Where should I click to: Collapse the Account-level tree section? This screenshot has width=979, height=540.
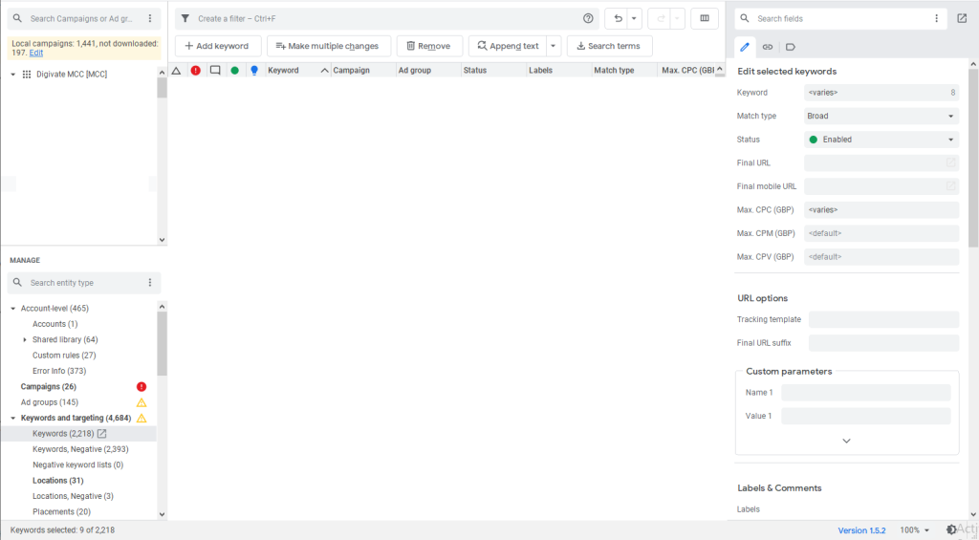(13, 309)
